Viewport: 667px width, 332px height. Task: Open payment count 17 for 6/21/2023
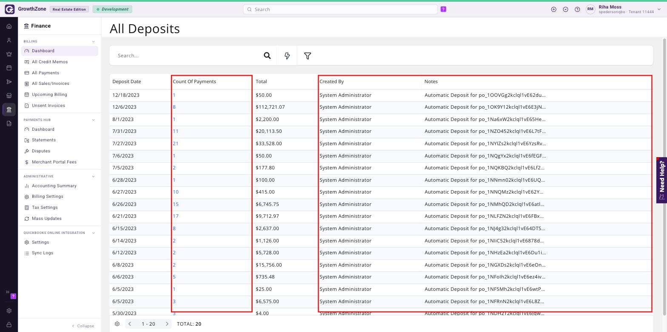coord(175,216)
